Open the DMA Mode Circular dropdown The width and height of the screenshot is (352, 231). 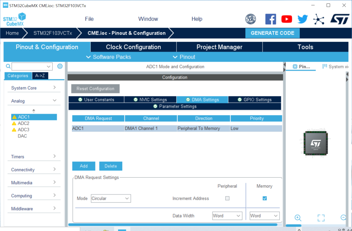click(111, 198)
